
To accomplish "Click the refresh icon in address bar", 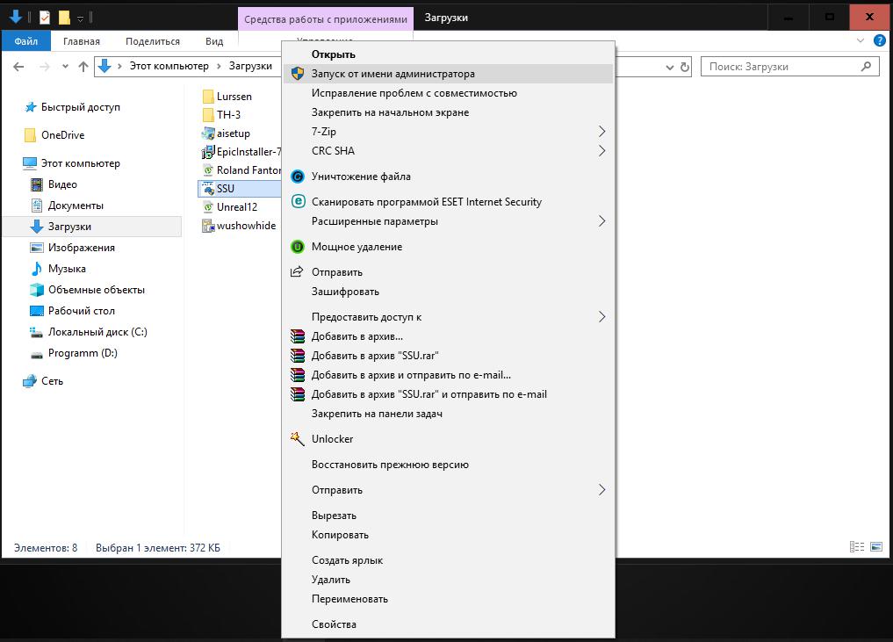I will (x=685, y=67).
